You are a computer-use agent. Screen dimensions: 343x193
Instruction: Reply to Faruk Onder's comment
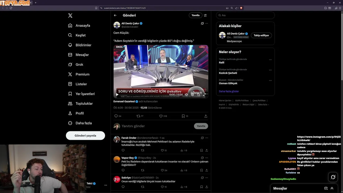click(x=123, y=150)
